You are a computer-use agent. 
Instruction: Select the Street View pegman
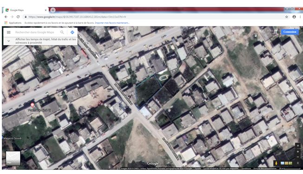pyautogui.click(x=276, y=163)
